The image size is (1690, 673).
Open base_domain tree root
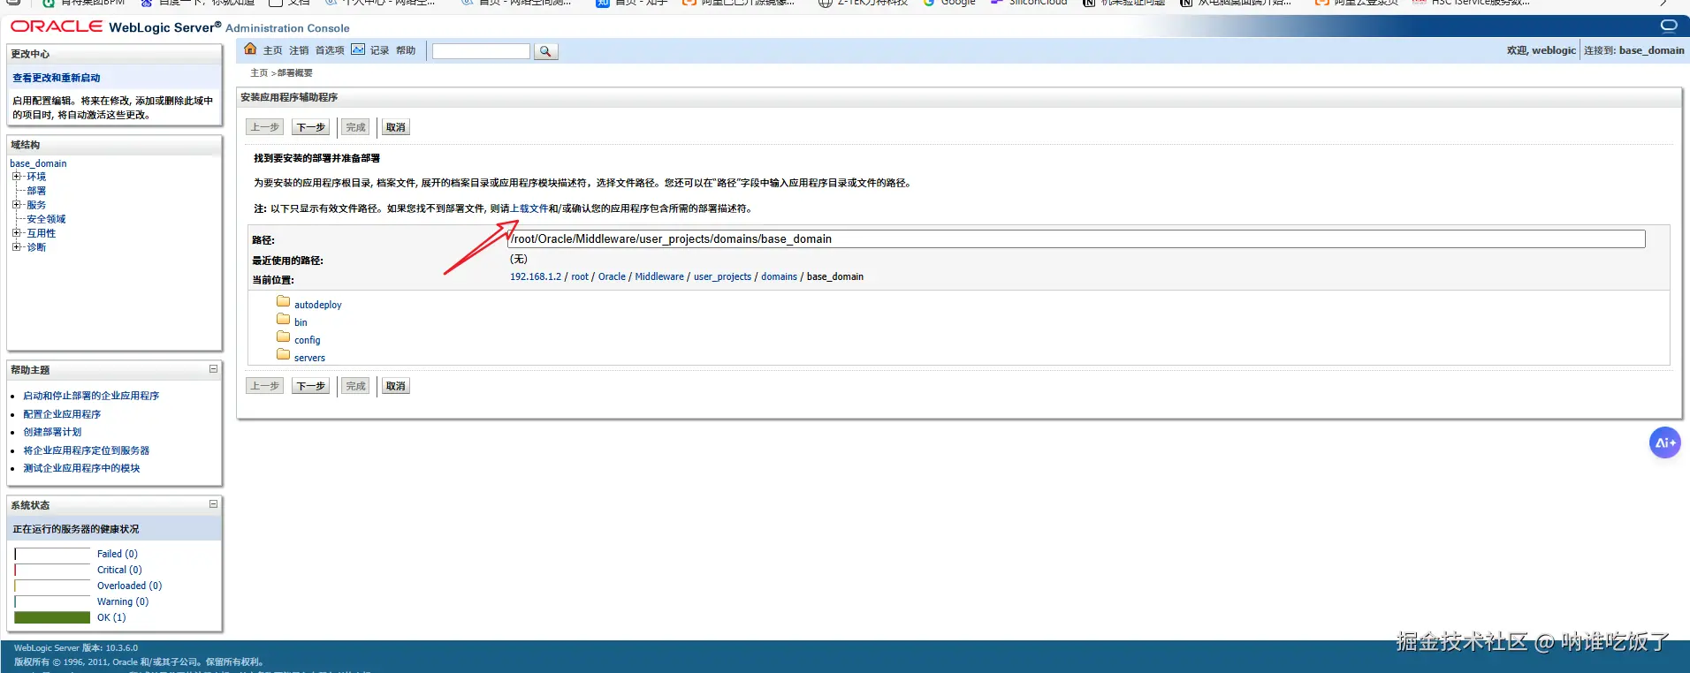[38, 163]
